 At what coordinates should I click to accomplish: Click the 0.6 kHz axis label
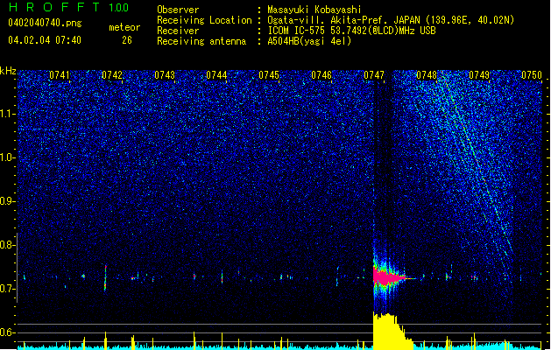coord(8,332)
